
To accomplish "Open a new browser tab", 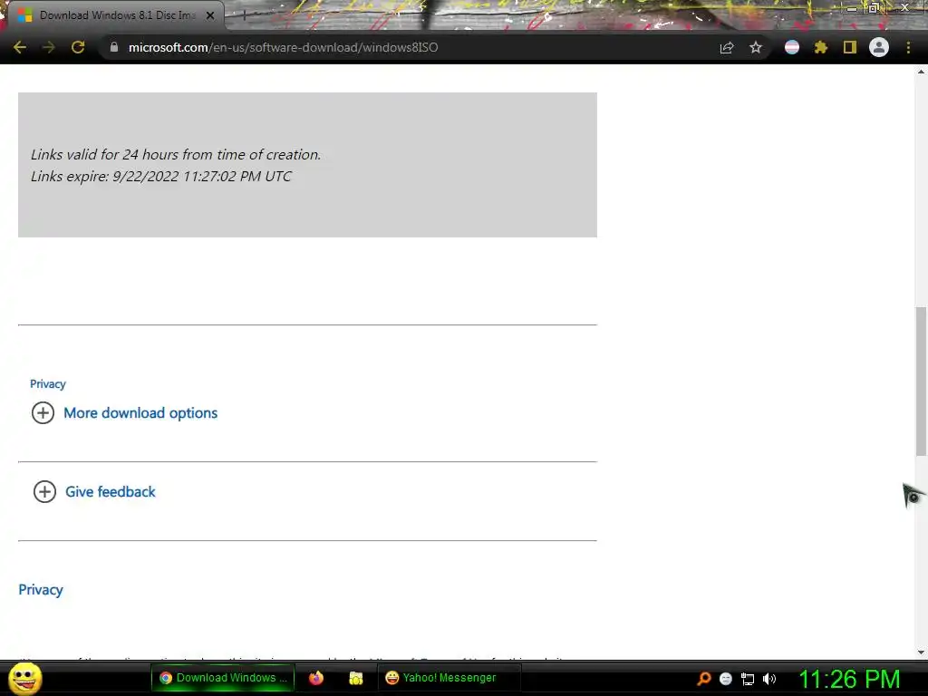I will click(x=244, y=15).
